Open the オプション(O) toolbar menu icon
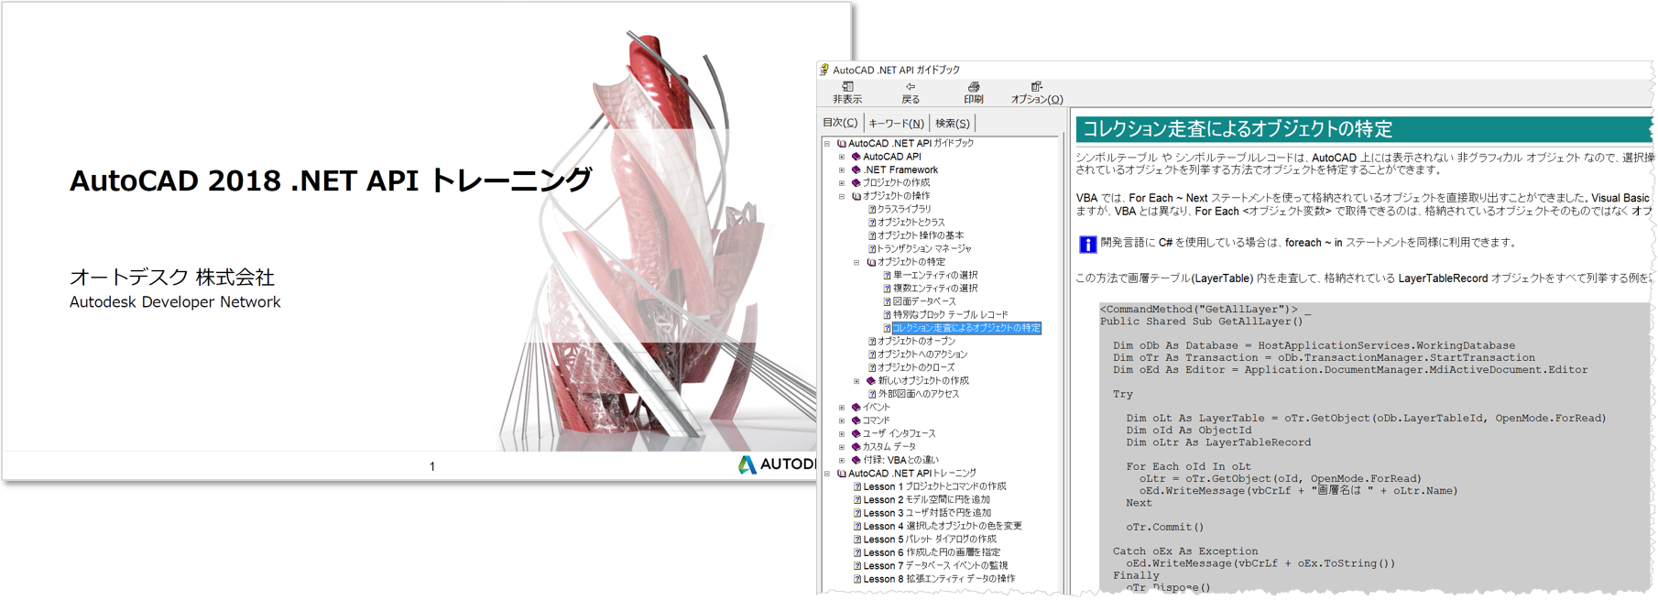 [1036, 87]
